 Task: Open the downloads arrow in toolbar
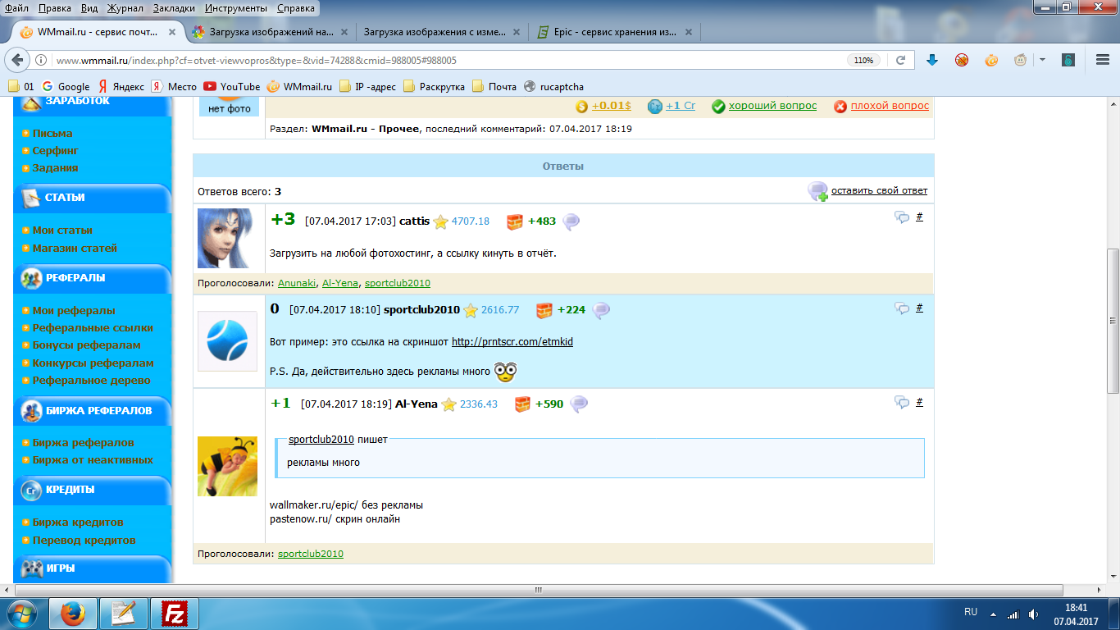pyautogui.click(x=932, y=60)
